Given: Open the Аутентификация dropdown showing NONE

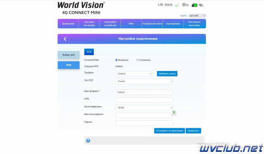Looking at the screenshot, I should click(144, 107).
